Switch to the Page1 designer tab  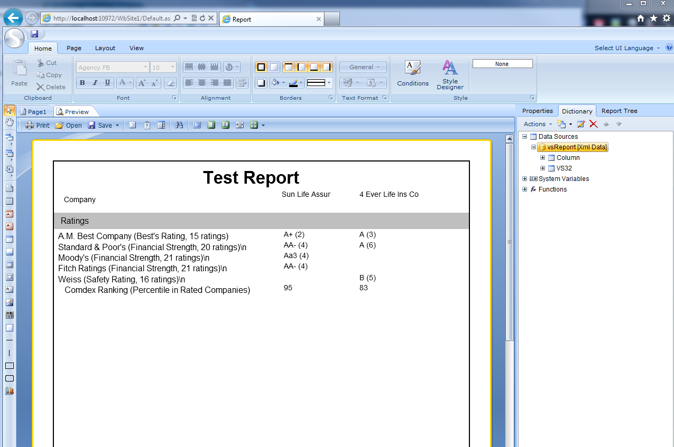[35, 111]
